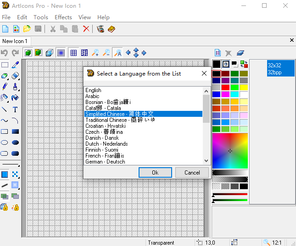Pick the red color swatch
296x246 pixels.
[225, 87]
